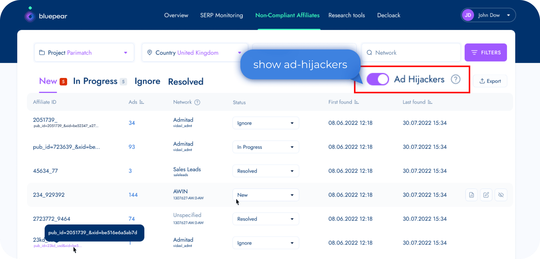Click the Sales Leads network cell
Screen dimensions: 540x259
187,172
